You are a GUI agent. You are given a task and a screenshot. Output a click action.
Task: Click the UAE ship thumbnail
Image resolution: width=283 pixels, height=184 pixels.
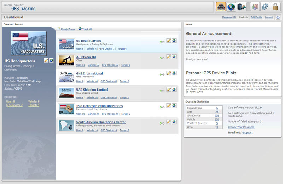click(67, 93)
